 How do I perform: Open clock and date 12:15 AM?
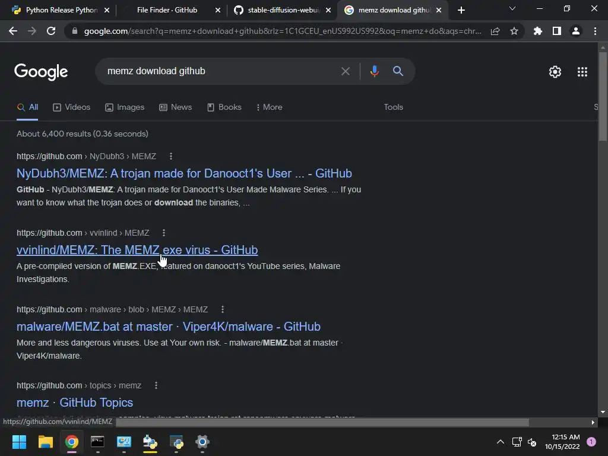562,442
